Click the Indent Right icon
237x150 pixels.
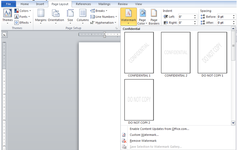click(x=166, y=23)
